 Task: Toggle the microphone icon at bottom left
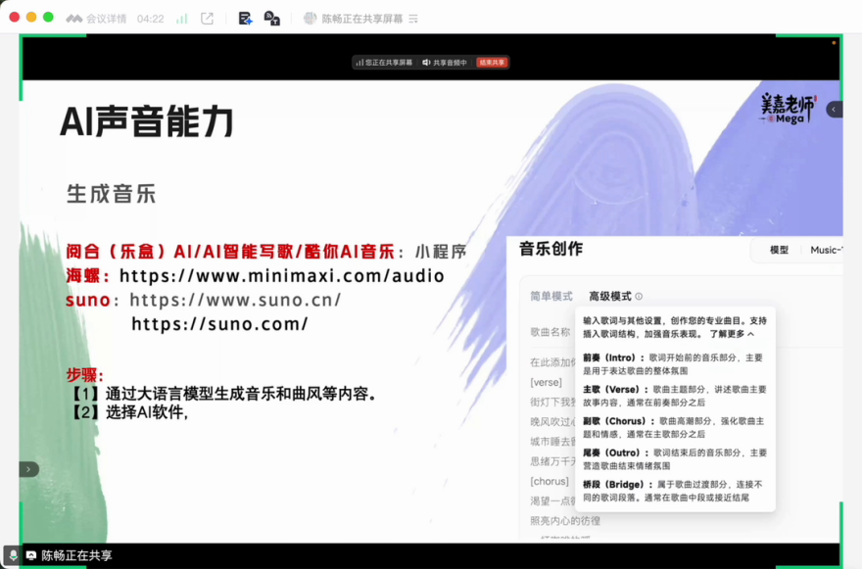13,555
